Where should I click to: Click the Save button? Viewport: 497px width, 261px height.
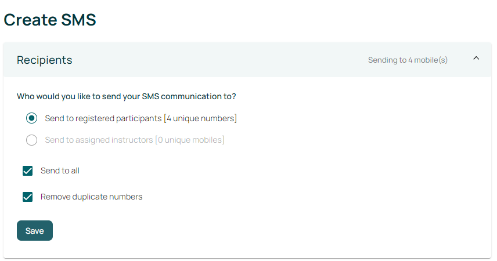click(x=35, y=230)
